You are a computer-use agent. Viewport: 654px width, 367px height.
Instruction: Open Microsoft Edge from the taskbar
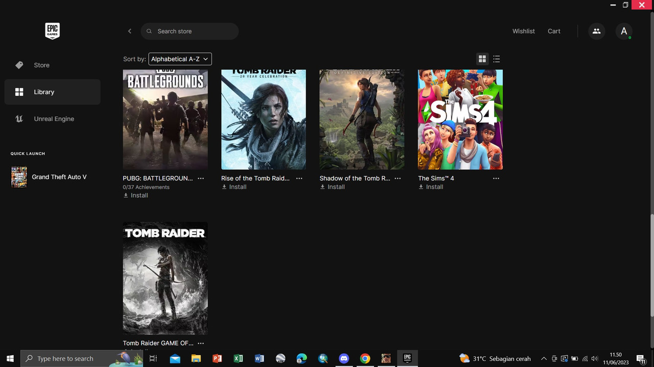301,358
